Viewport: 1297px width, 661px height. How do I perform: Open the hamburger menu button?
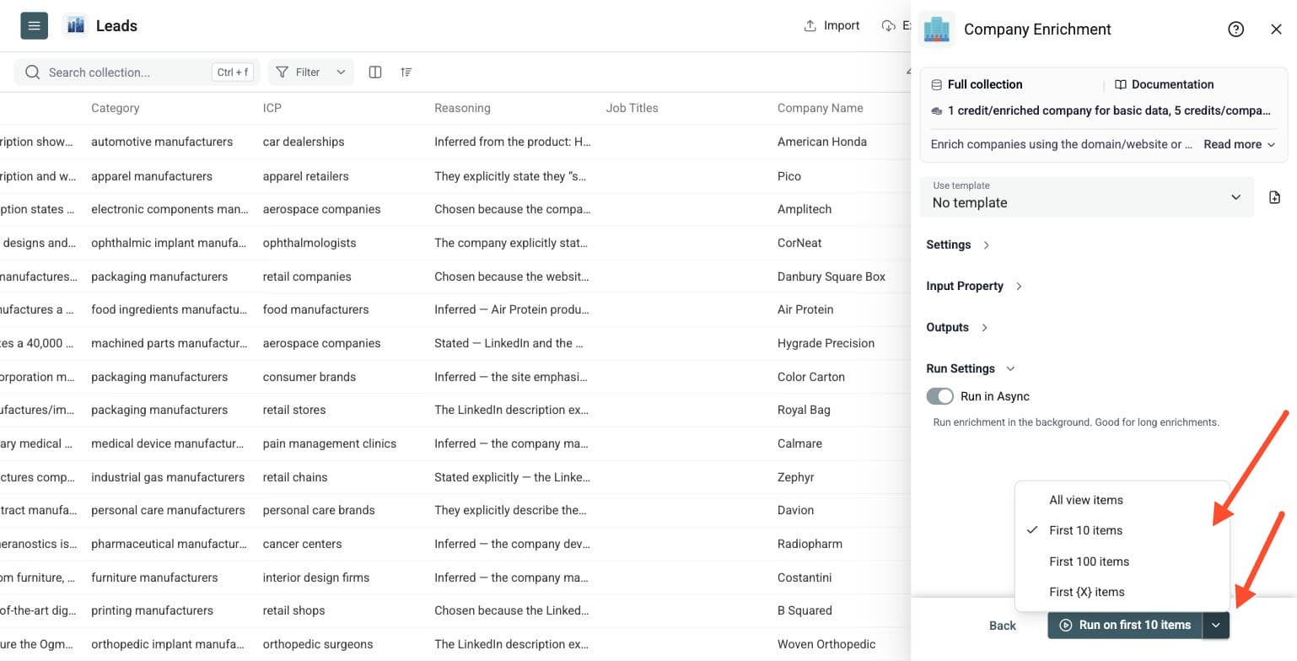(x=34, y=25)
